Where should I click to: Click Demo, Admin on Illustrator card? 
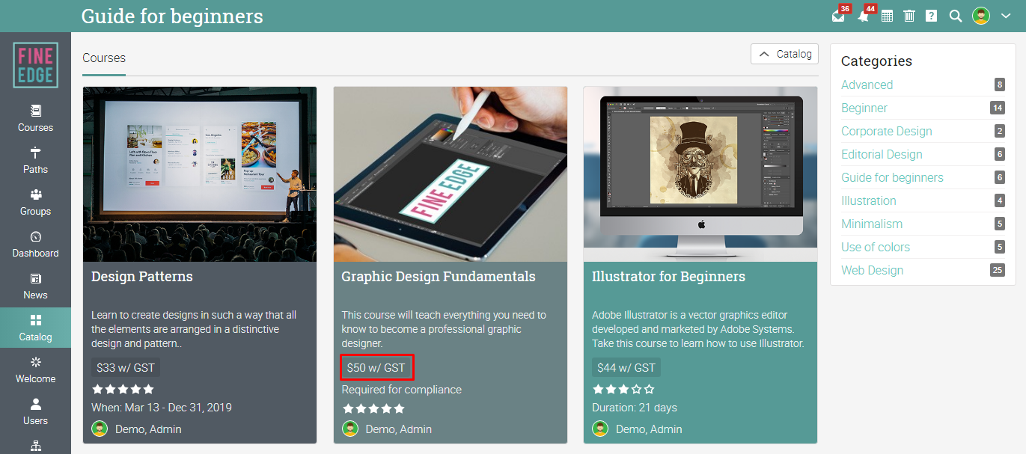coord(649,429)
